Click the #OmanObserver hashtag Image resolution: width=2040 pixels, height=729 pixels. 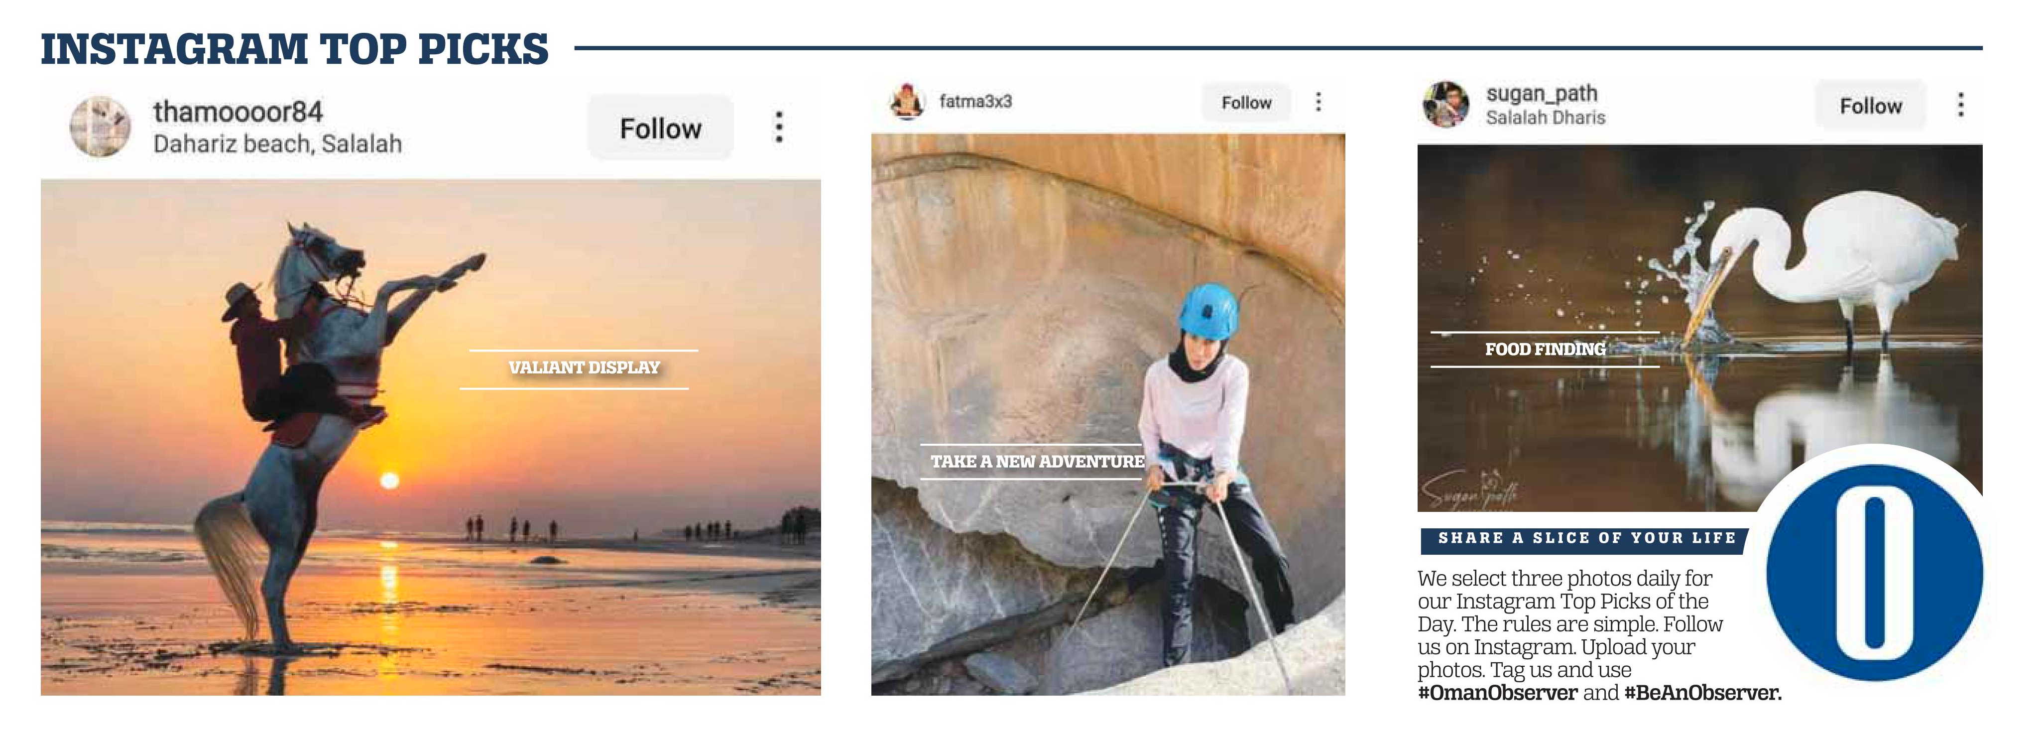(1498, 693)
